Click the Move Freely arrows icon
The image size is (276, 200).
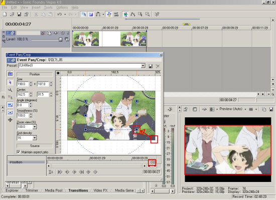(x=10, y=120)
